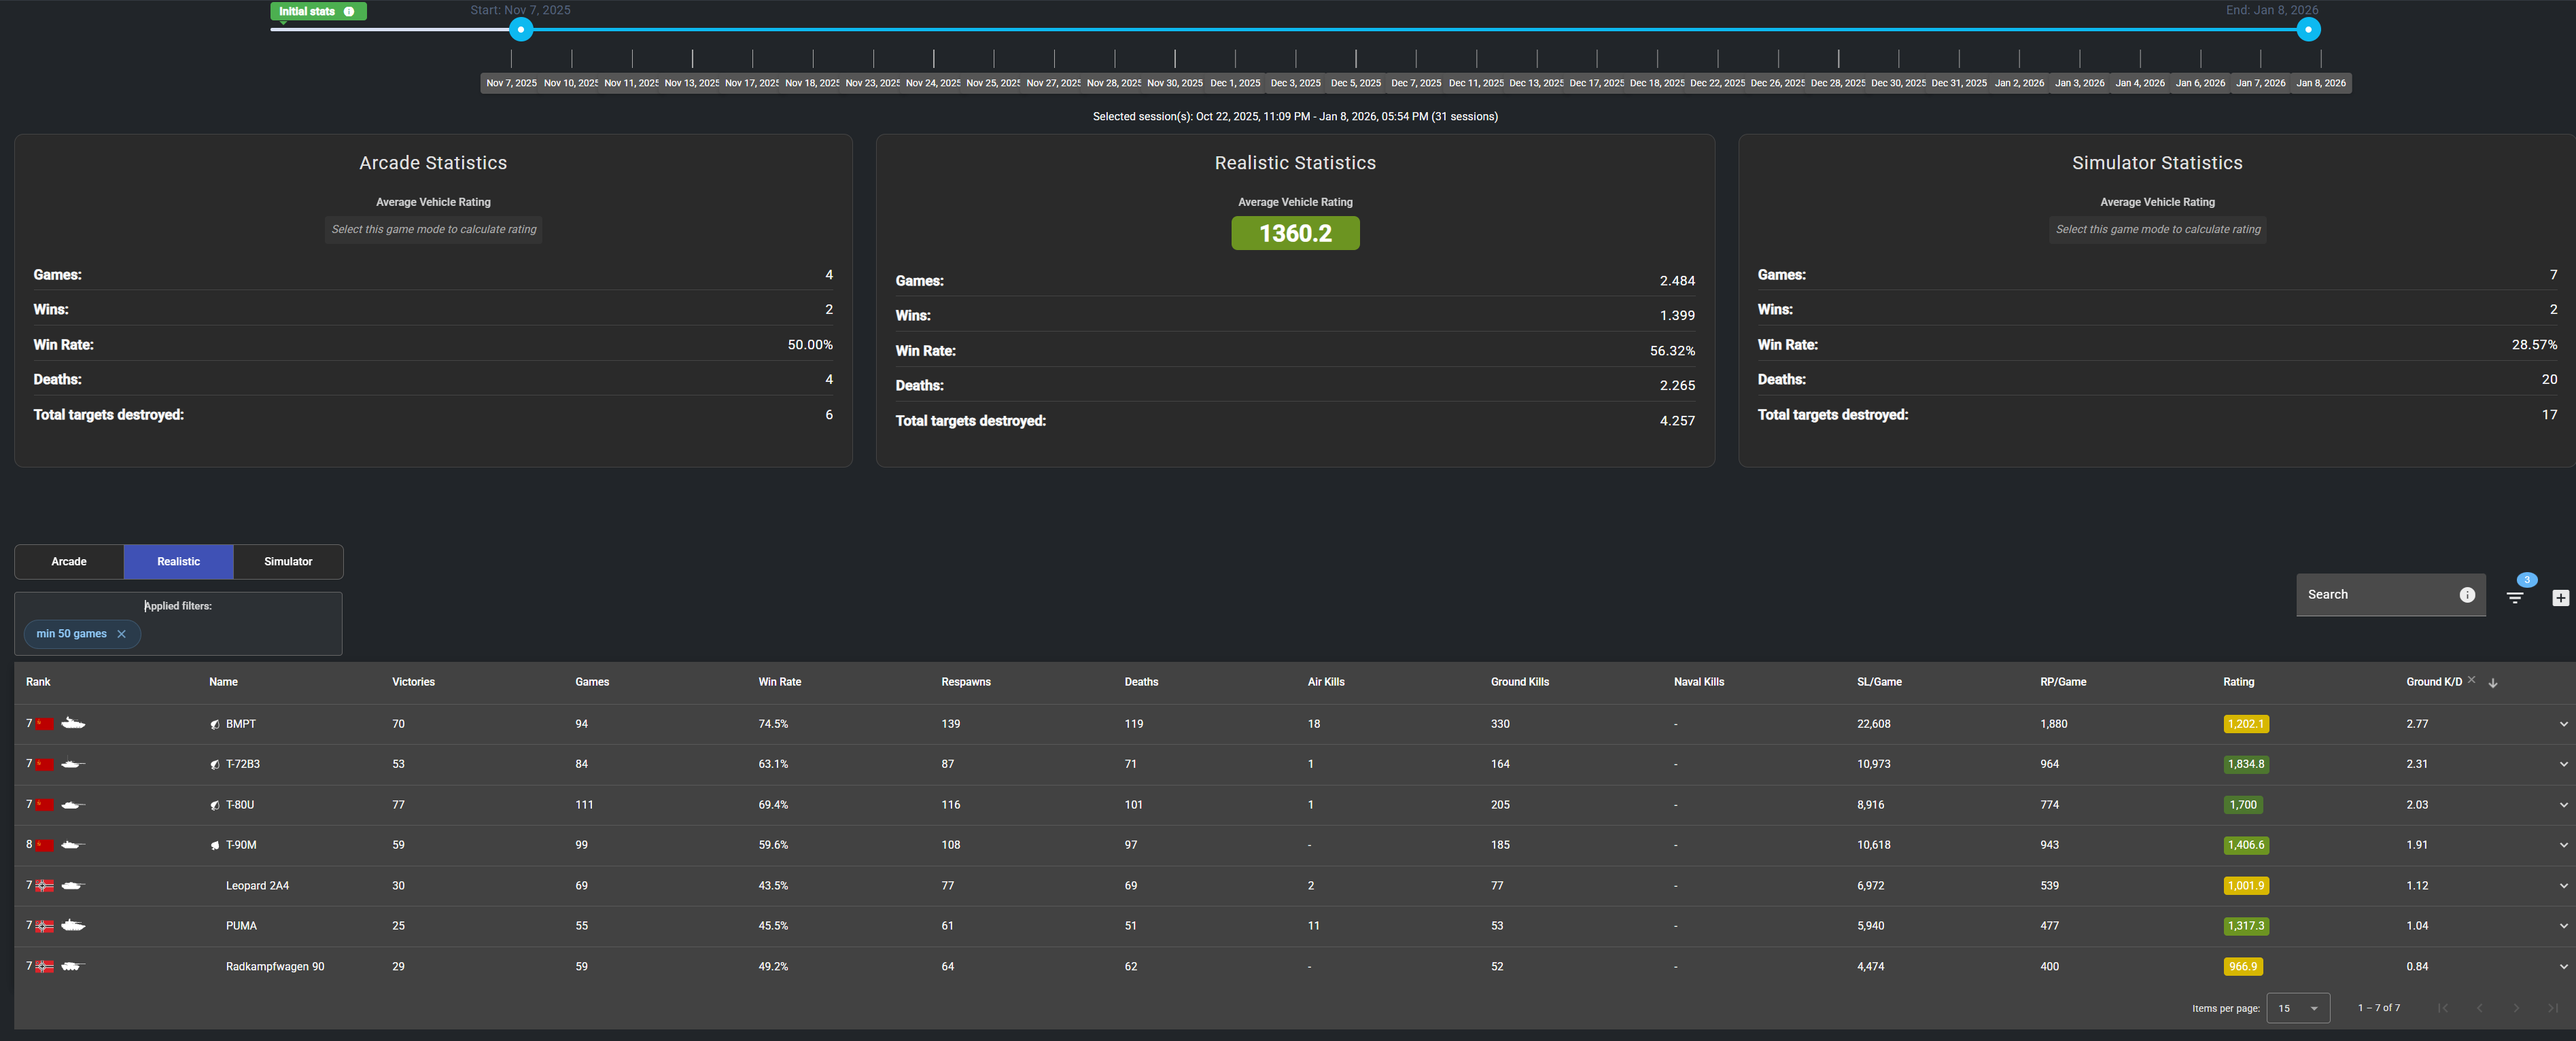Open the filter list icon
Image resolution: width=2576 pixels, height=1041 pixels.
tap(2514, 597)
